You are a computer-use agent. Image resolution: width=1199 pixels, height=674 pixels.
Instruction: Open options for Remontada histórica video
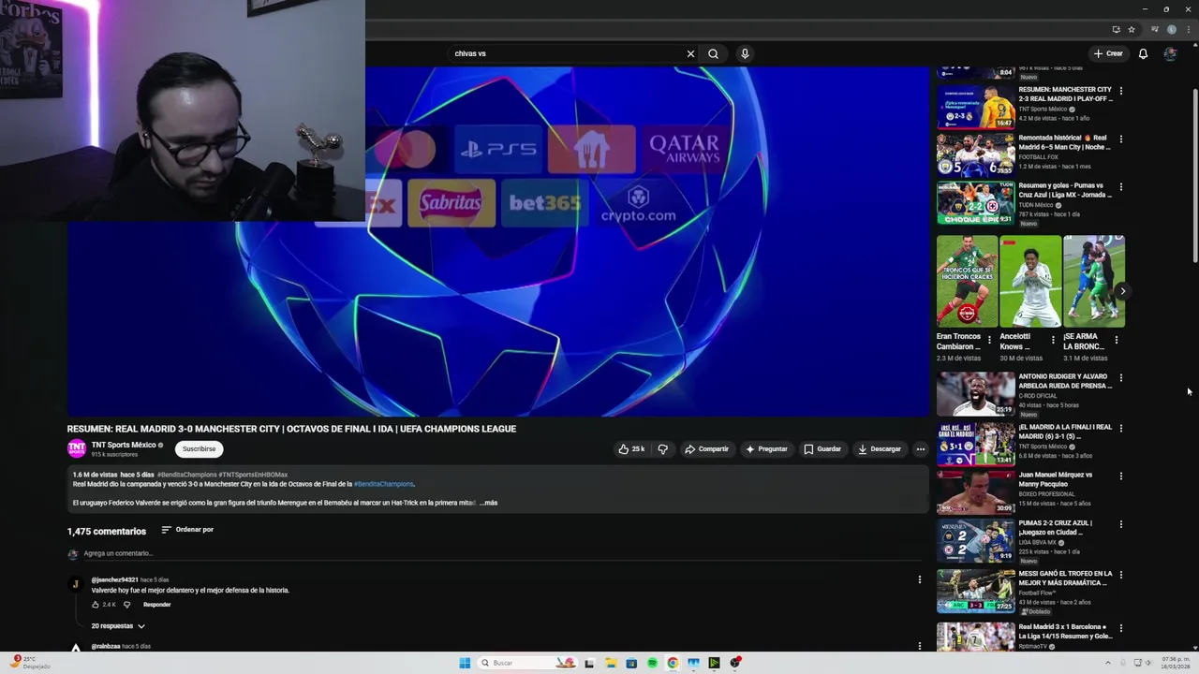click(1120, 139)
